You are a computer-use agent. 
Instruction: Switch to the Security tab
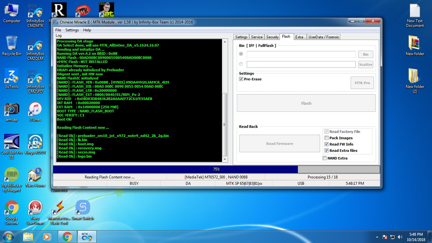pyautogui.click(x=272, y=37)
